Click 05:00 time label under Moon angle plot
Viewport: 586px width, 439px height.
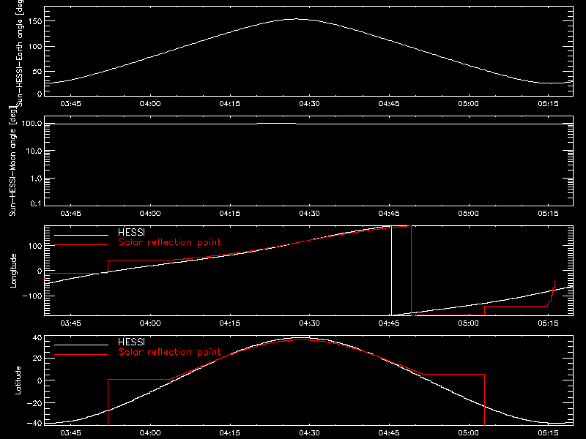pos(469,214)
